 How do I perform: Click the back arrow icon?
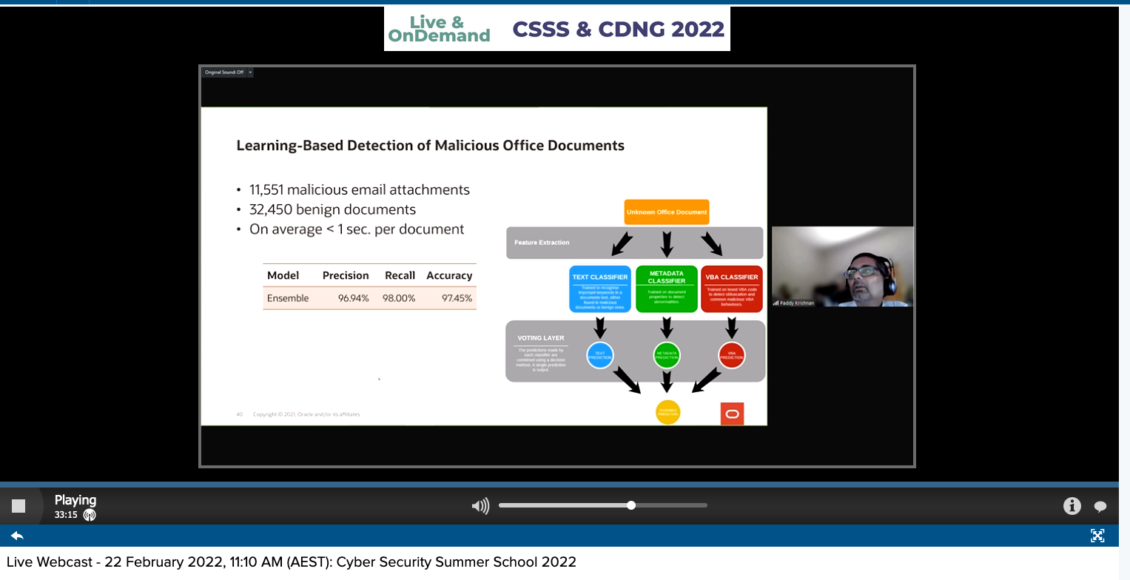pos(17,536)
